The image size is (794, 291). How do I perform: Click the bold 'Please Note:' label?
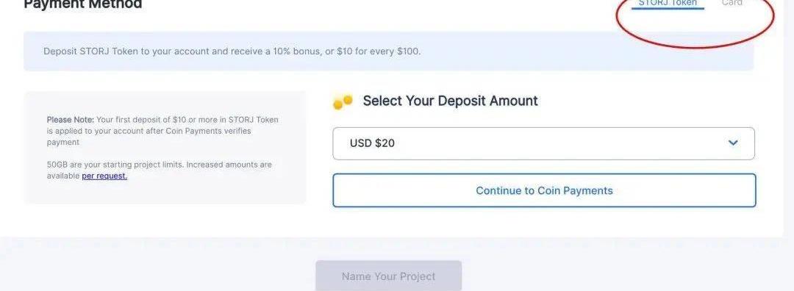71,120
